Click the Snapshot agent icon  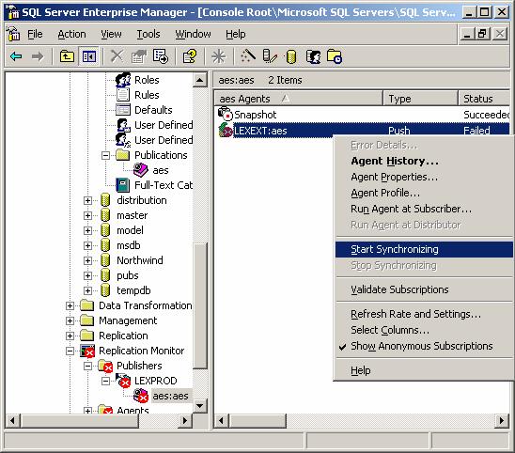pyautogui.click(x=226, y=114)
